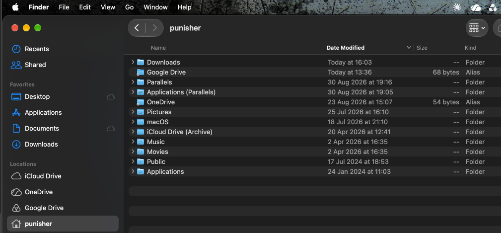The image size is (501, 233).
Task: Click the Parallels folder icon
Action: tap(141, 82)
